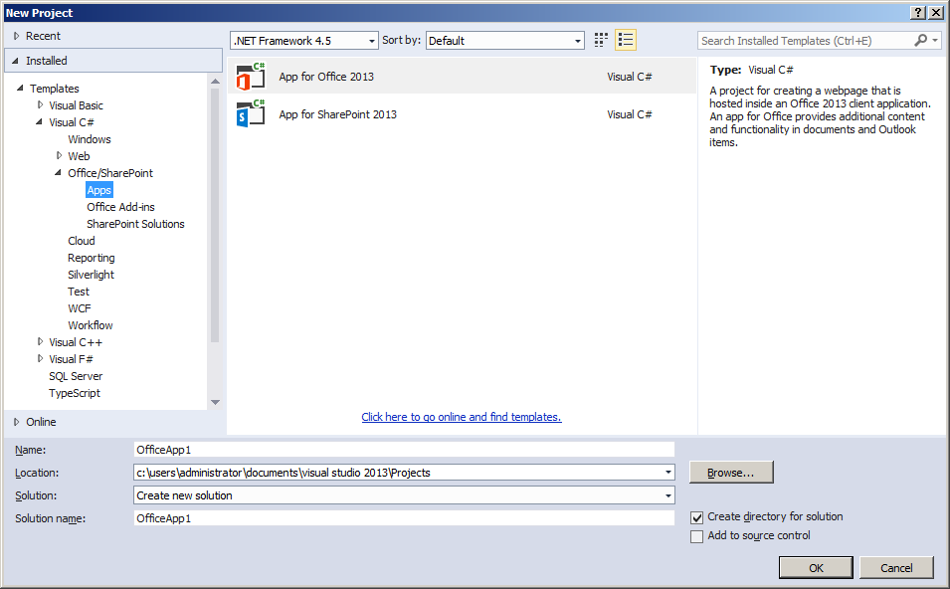The image size is (950, 589).
Task: Select the Cloud category
Action: coord(82,241)
